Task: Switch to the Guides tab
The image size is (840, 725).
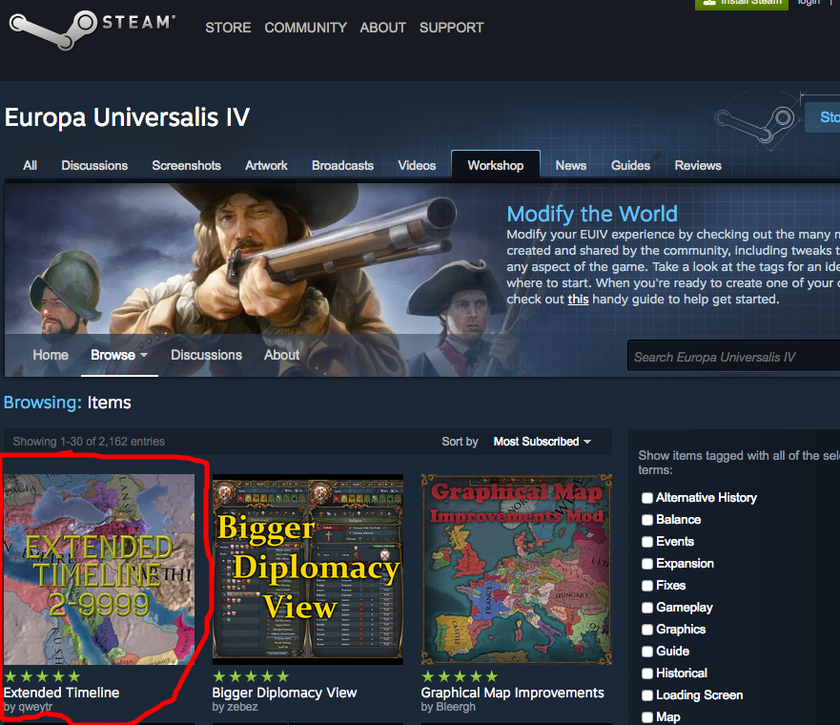Action: pyautogui.click(x=630, y=166)
